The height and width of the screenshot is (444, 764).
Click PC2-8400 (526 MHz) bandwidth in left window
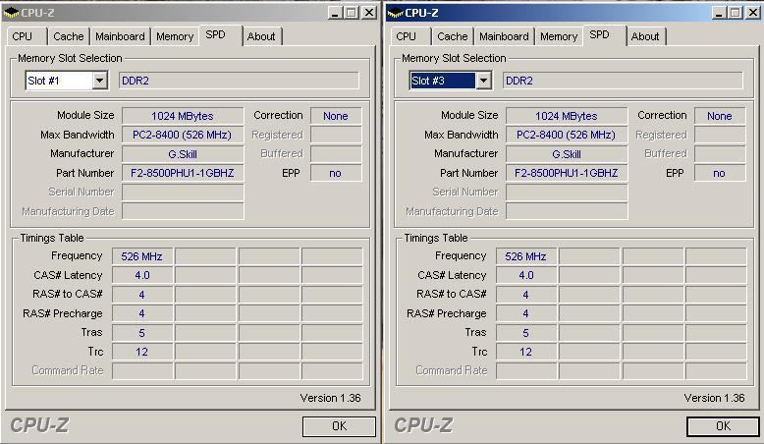click(183, 135)
